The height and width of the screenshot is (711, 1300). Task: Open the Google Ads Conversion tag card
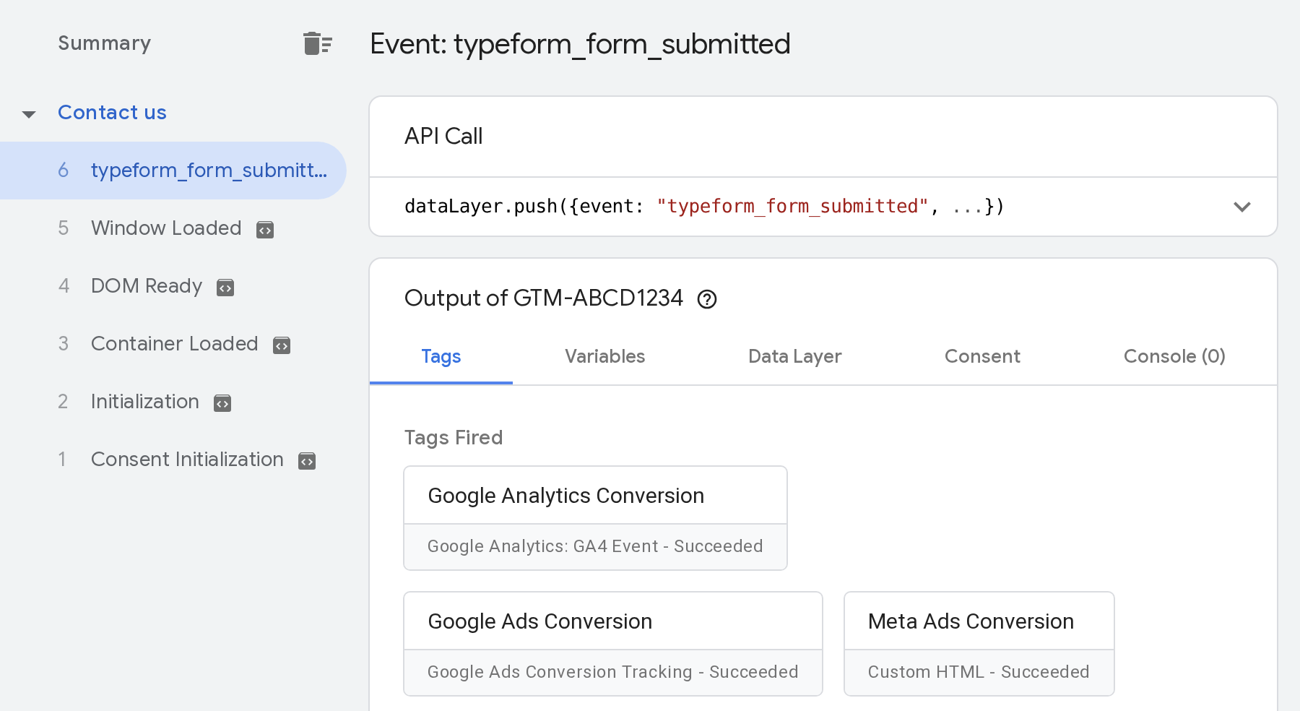click(x=613, y=644)
